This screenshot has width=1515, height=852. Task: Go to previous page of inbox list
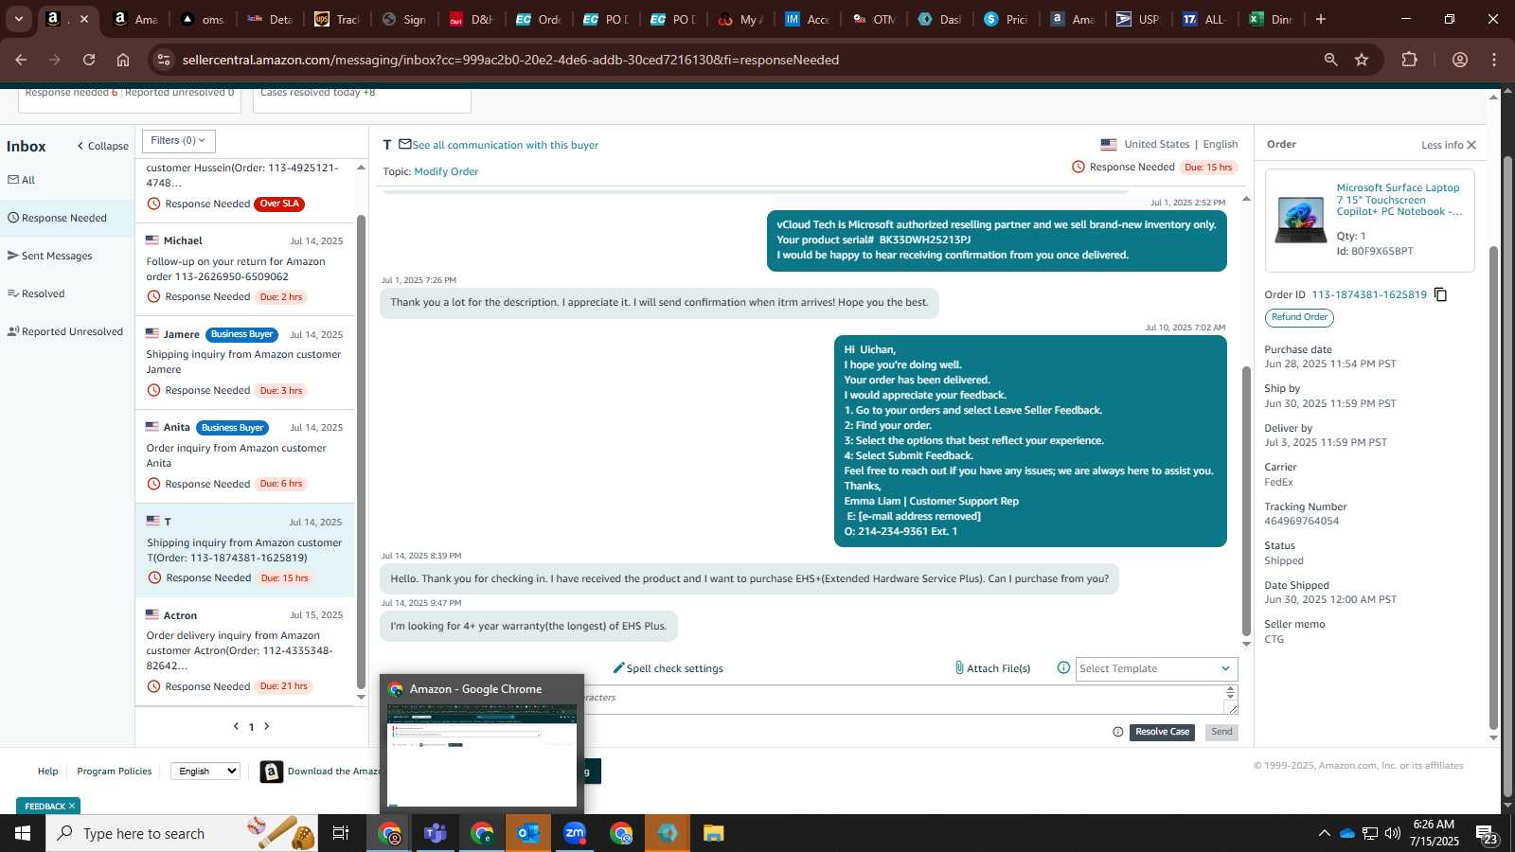(236, 726)
